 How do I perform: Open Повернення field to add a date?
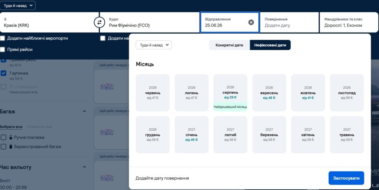pos(289,22)
